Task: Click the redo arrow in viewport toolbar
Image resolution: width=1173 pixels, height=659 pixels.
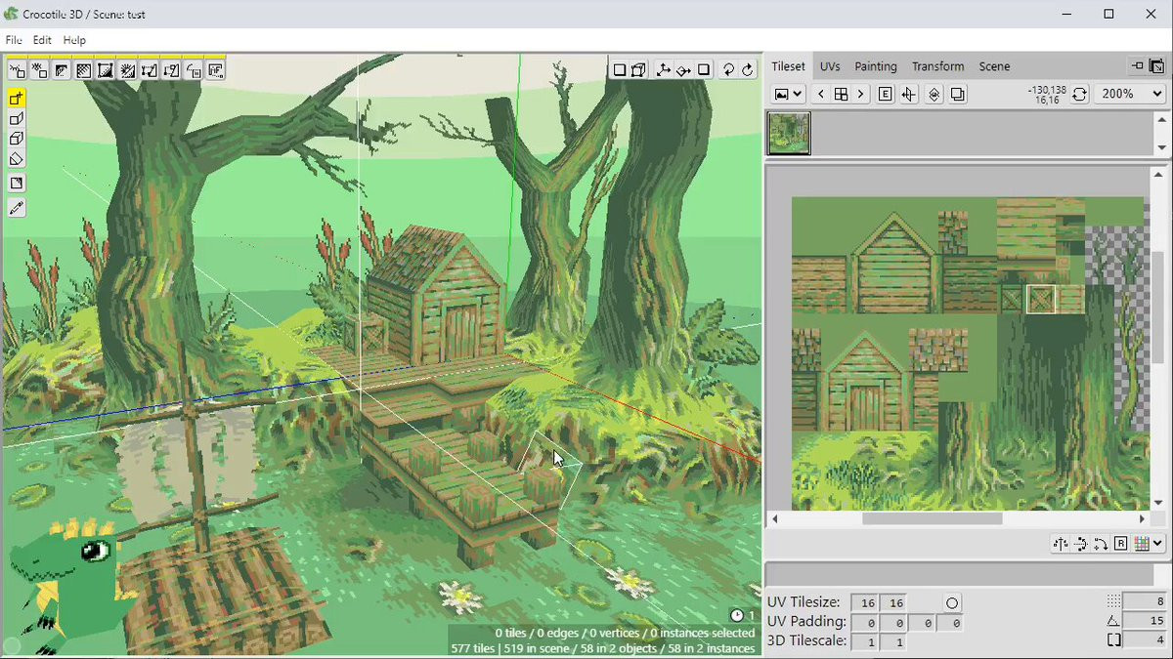Action: point(748,69)
